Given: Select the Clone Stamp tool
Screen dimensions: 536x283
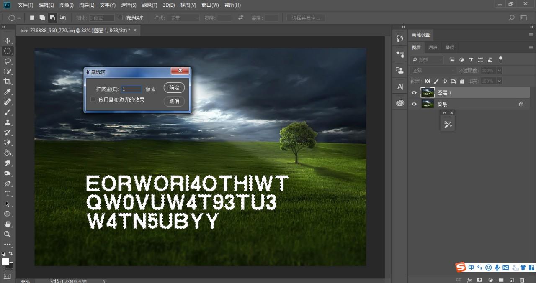Looking at the screenshot, I should point(7,122).
